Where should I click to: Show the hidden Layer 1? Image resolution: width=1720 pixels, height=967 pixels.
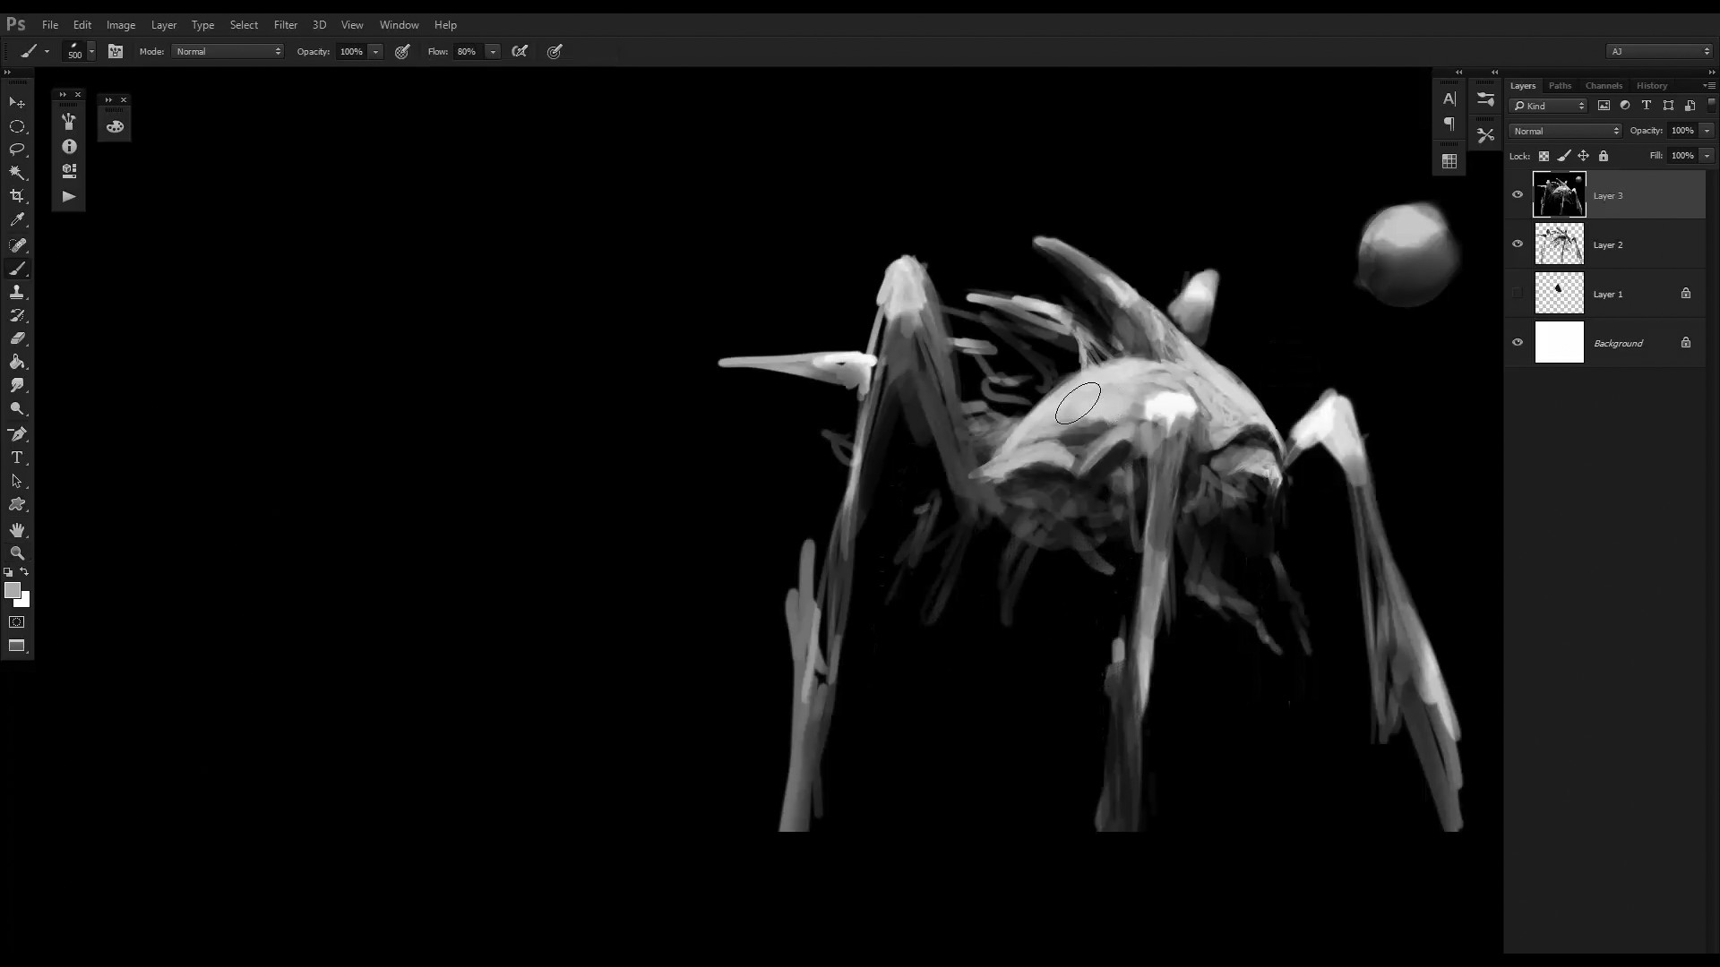tap(1518, 294)
